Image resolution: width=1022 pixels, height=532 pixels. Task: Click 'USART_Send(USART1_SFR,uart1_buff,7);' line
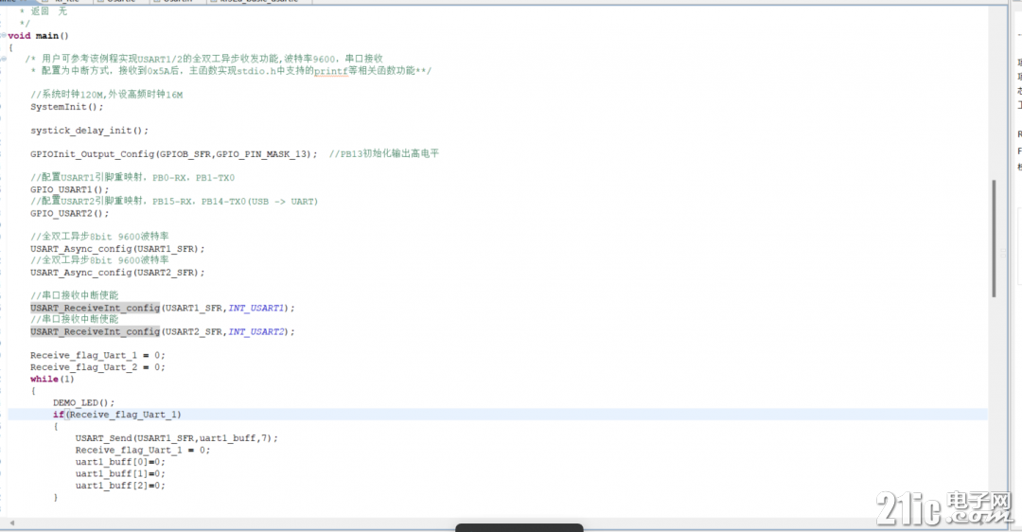point(177,438)
